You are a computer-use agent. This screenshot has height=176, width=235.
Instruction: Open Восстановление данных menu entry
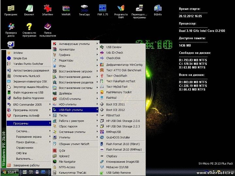coord(75,77)
